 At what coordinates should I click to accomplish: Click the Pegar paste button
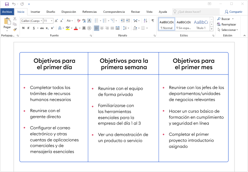coord(7,23)
